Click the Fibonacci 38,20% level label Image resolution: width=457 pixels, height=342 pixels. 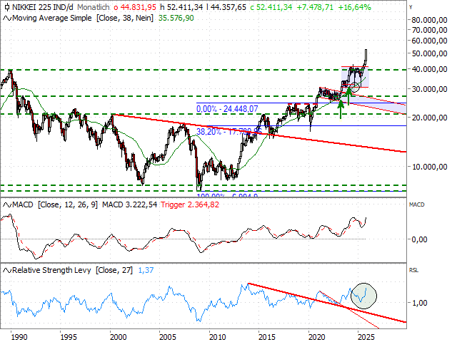tap(229, 132)
